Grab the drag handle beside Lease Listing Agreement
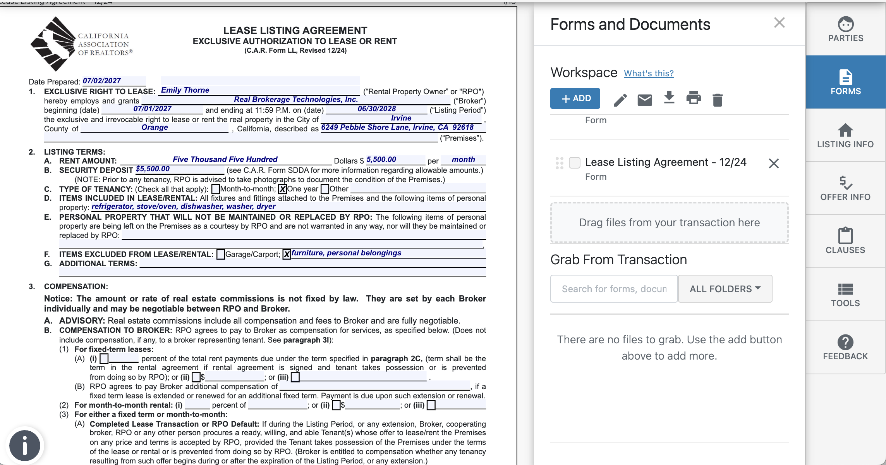 pos(559,163)
